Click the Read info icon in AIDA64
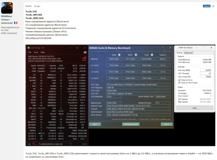The width and height of the screenshot is (217, 160). (x=119, y=55)
